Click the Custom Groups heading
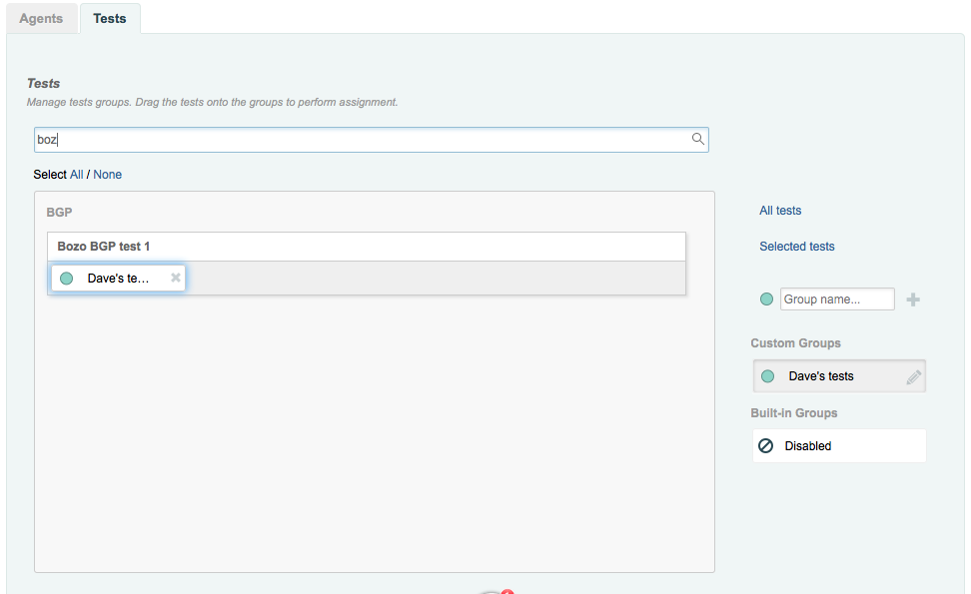This screenshot has height=594, width=971. 796,343
